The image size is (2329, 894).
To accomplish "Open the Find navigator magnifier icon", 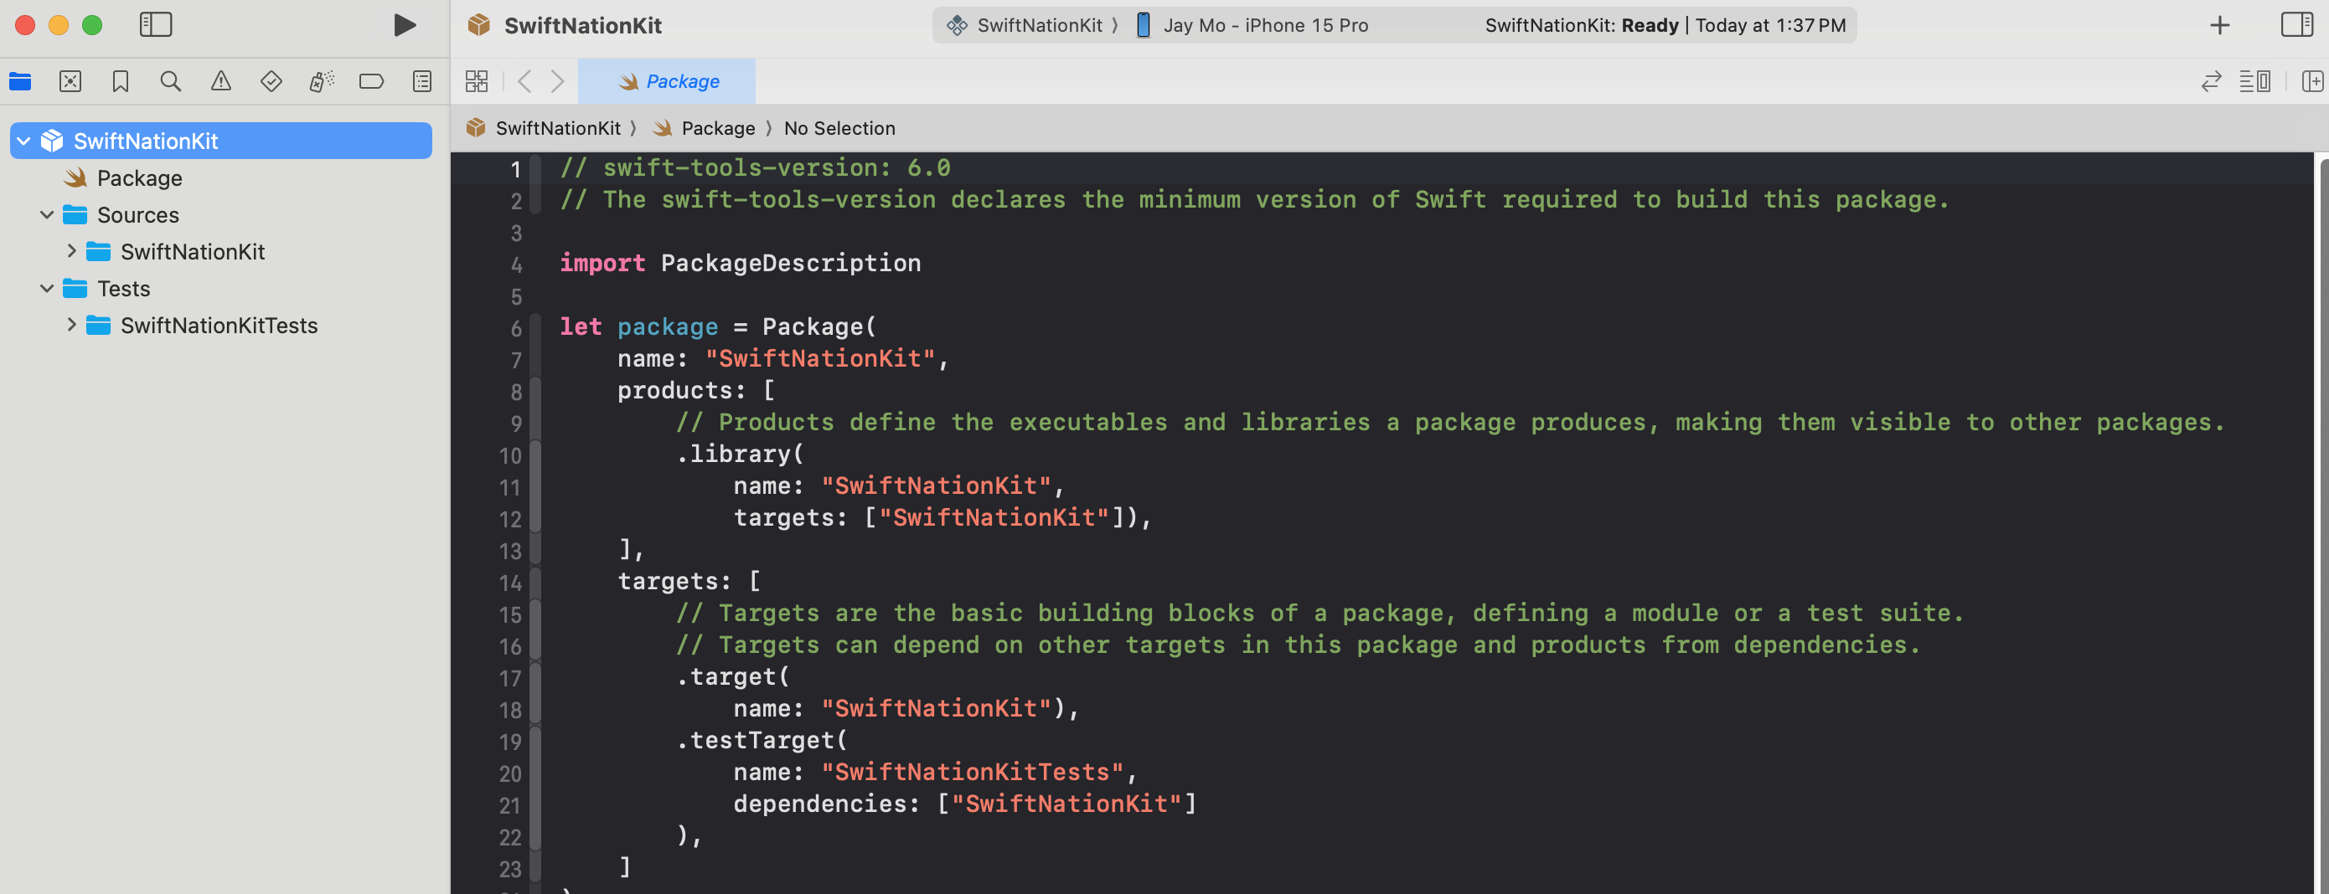I will pyautogui.click(x=170, y=81).
